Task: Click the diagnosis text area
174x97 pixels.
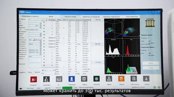Action: (x=35, y=60)
